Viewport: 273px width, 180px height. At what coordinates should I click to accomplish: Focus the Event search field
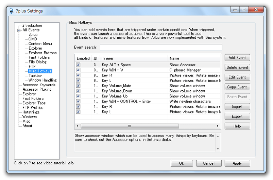point(161,47)
